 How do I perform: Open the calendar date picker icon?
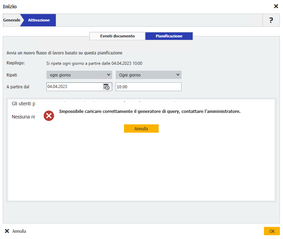(106, 87)
